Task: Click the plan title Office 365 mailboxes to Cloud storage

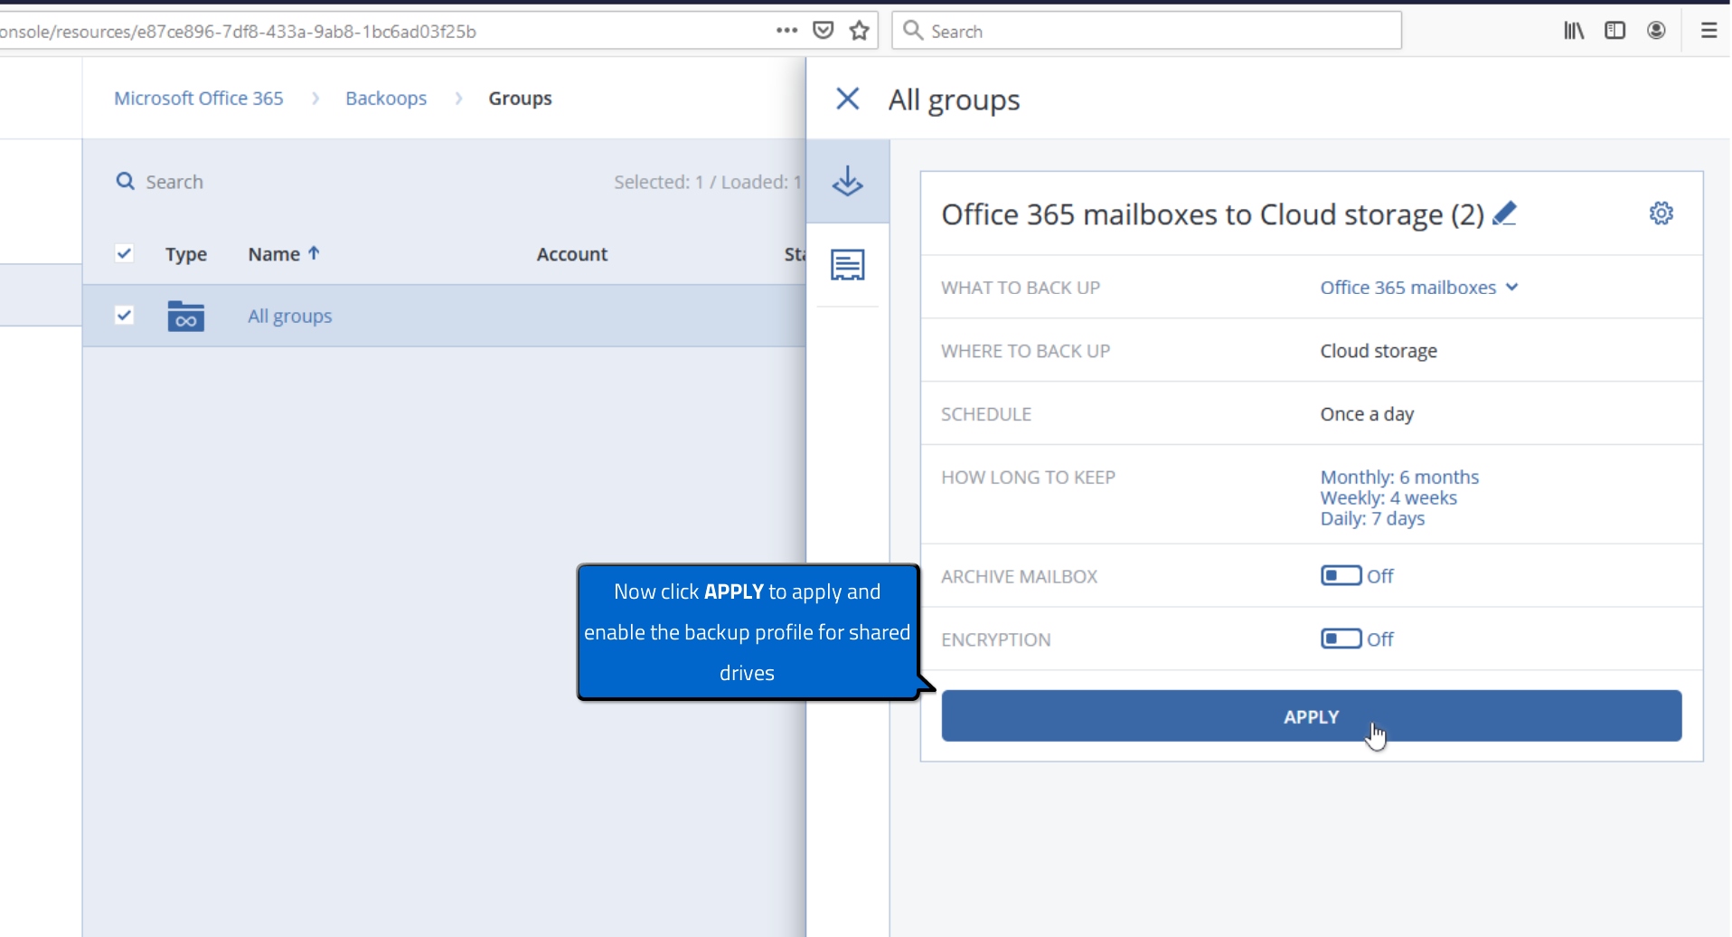Action: pyautogui.click(x=1212, y=214)
